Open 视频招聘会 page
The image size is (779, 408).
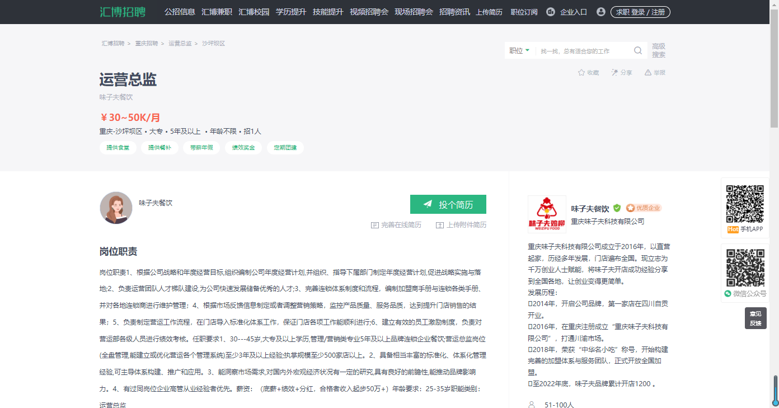[369, 12]
